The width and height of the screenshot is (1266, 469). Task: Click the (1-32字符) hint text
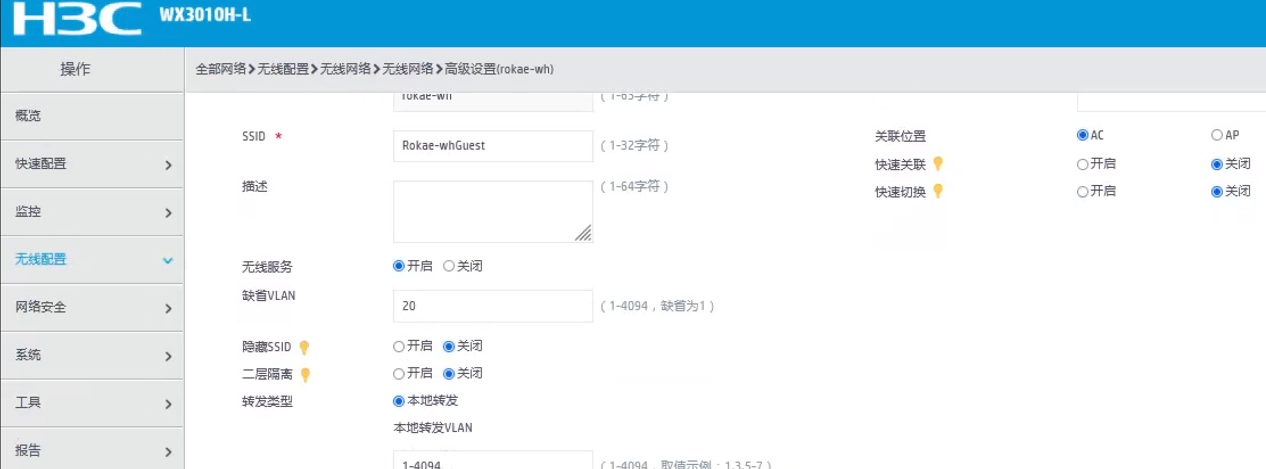pyautogui.click(x=634, y=146)
